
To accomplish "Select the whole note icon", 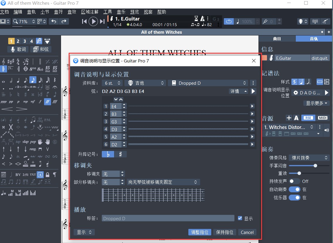I will 3,82.
